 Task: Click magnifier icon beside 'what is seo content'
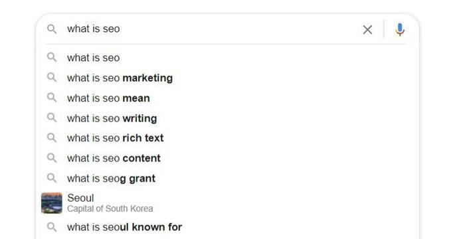click(x=52, y=157)
